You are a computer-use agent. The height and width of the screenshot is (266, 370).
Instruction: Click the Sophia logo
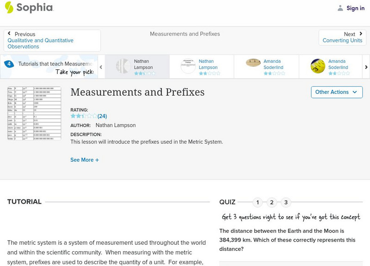click(29, 7)
